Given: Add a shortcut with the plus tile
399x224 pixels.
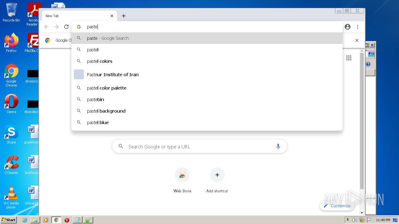Looking at the screenshot, I should click(x=217, y=175).
